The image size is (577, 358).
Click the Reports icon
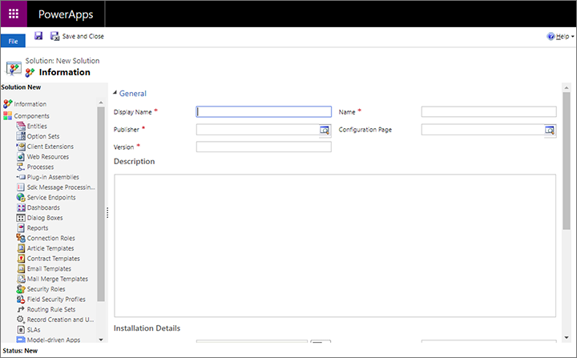coord(21,227)
